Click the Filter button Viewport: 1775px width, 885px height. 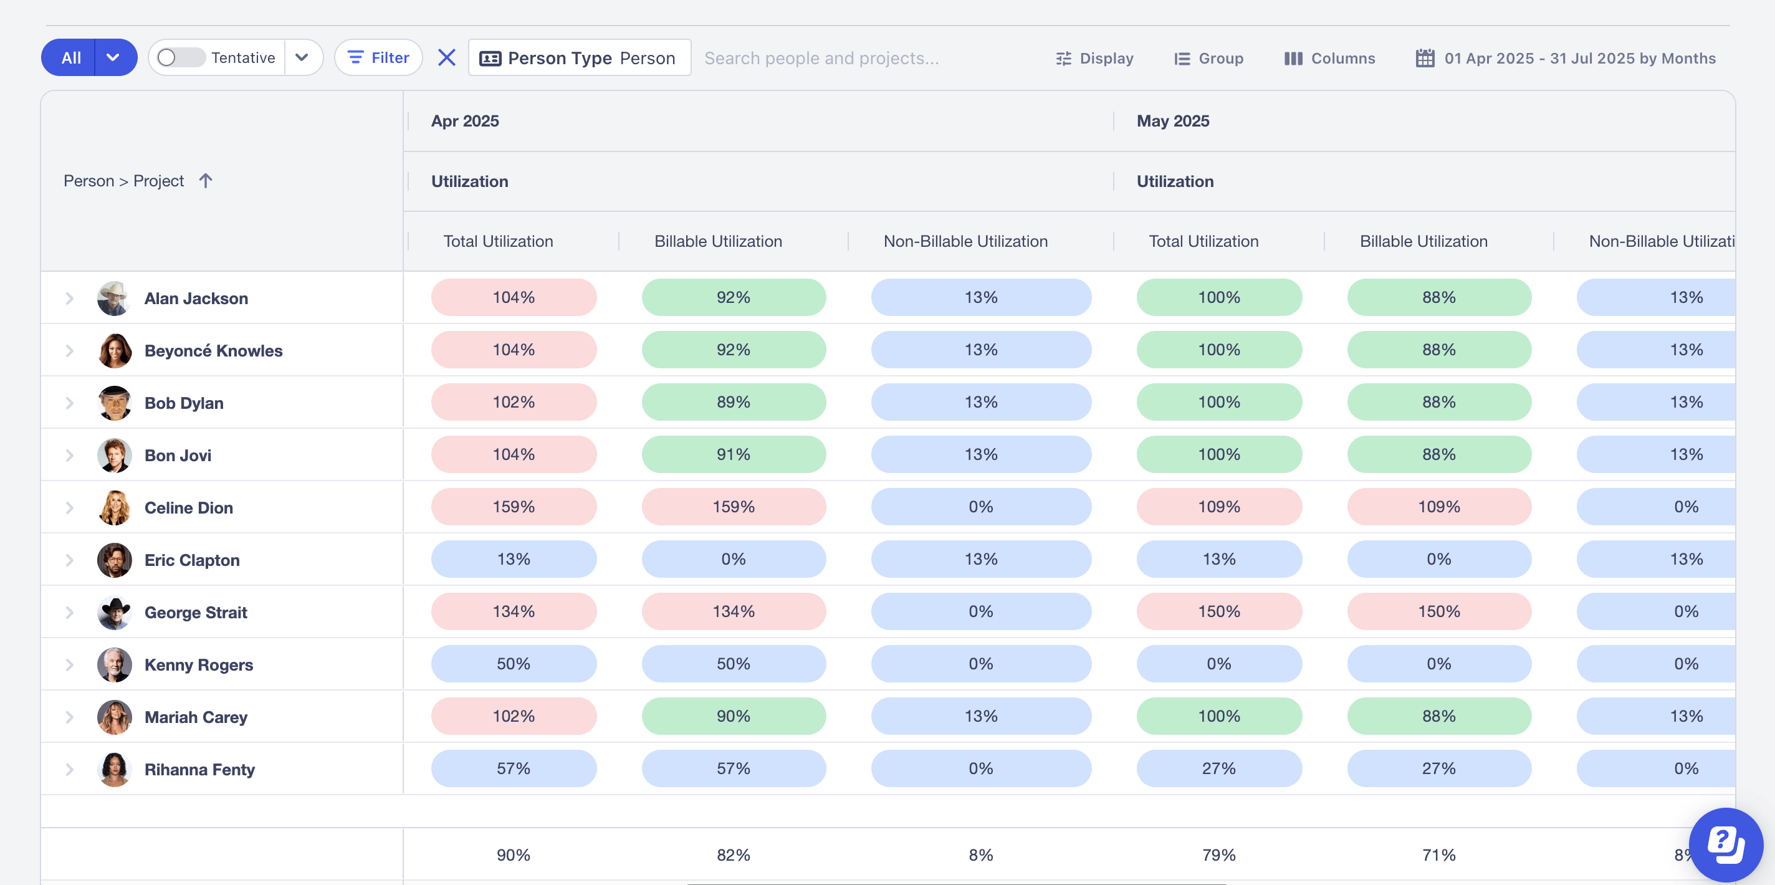pos(378,58)
